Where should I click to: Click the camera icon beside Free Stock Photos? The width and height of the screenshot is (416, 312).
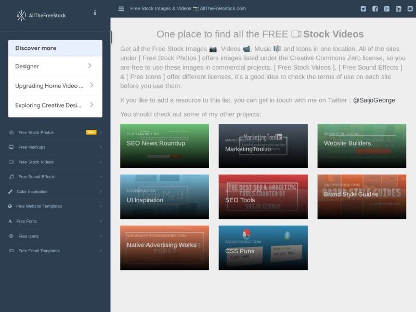pyautogui.click(x=11, y=133)
